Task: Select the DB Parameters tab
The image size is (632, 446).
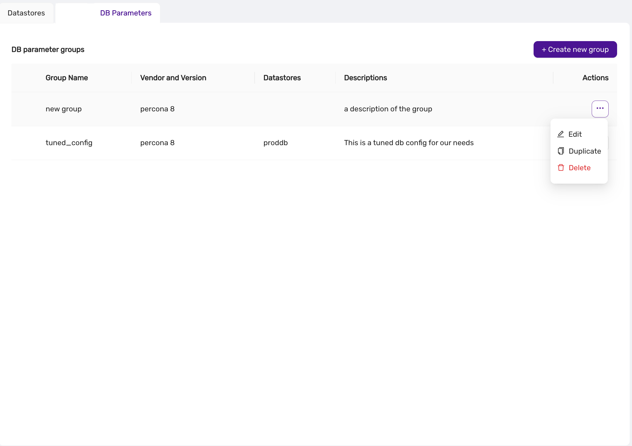Action: click(x=126, y=13)
